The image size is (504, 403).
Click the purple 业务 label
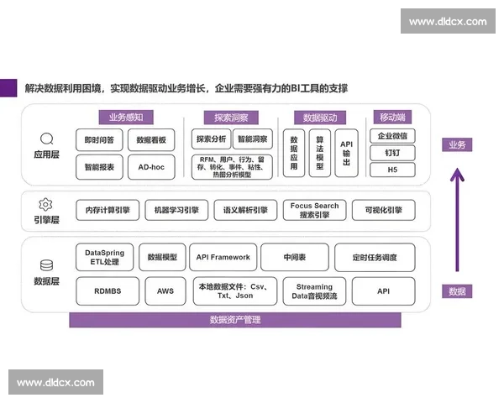pos(457,144)
